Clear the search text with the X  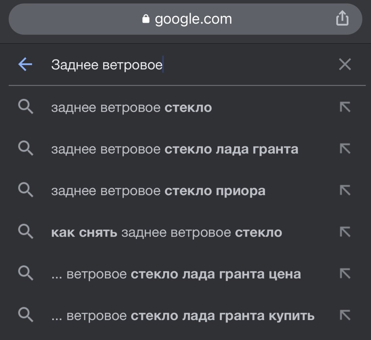[345, 64]
